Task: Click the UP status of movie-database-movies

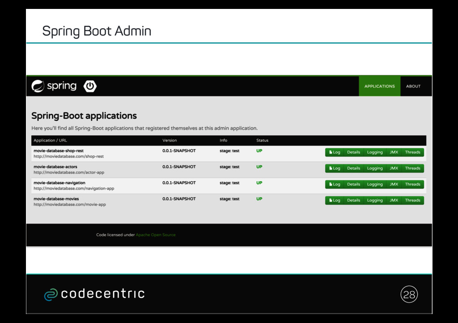Action: click(259, 199)
